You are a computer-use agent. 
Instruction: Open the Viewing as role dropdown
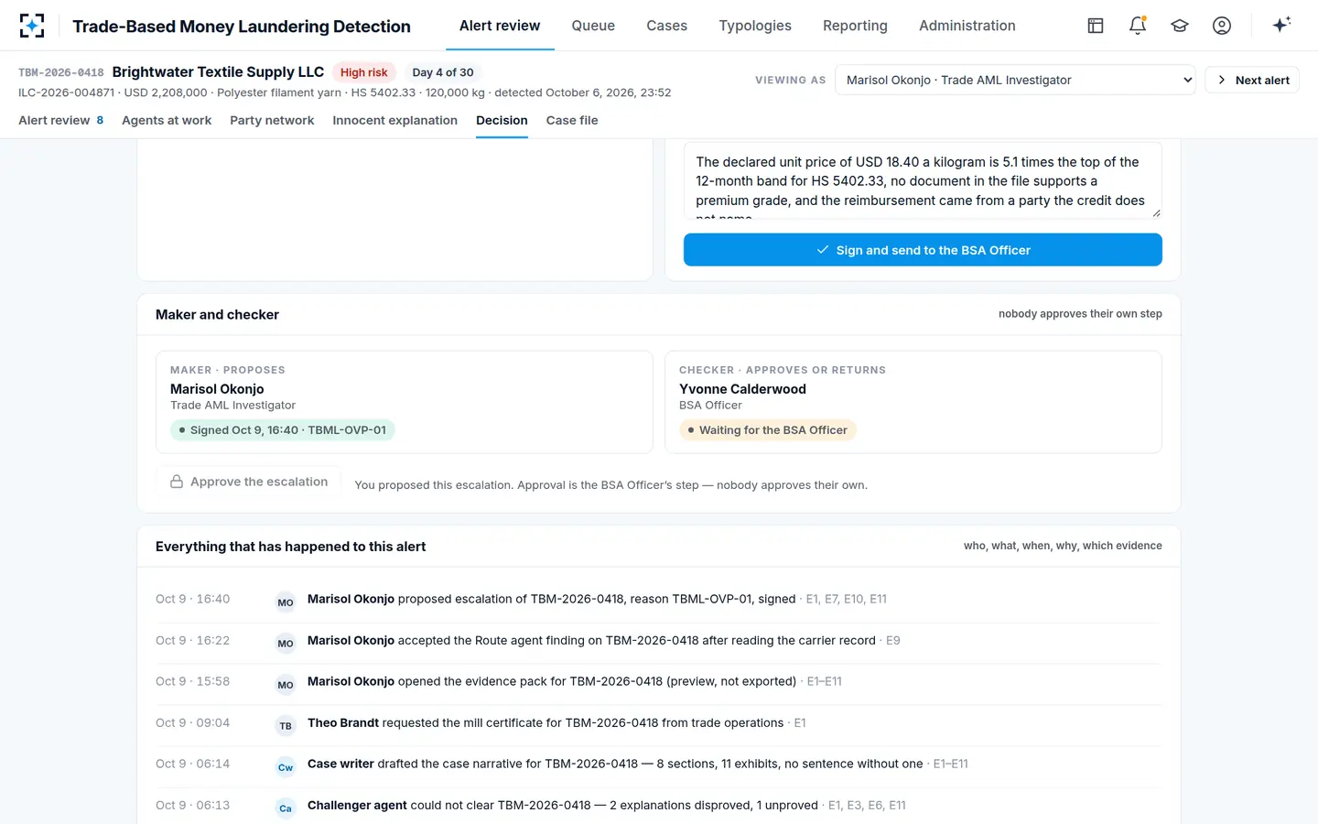coord(1015,80)
